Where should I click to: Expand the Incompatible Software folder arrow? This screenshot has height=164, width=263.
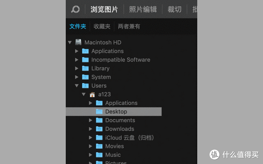(x=77, y=60)
